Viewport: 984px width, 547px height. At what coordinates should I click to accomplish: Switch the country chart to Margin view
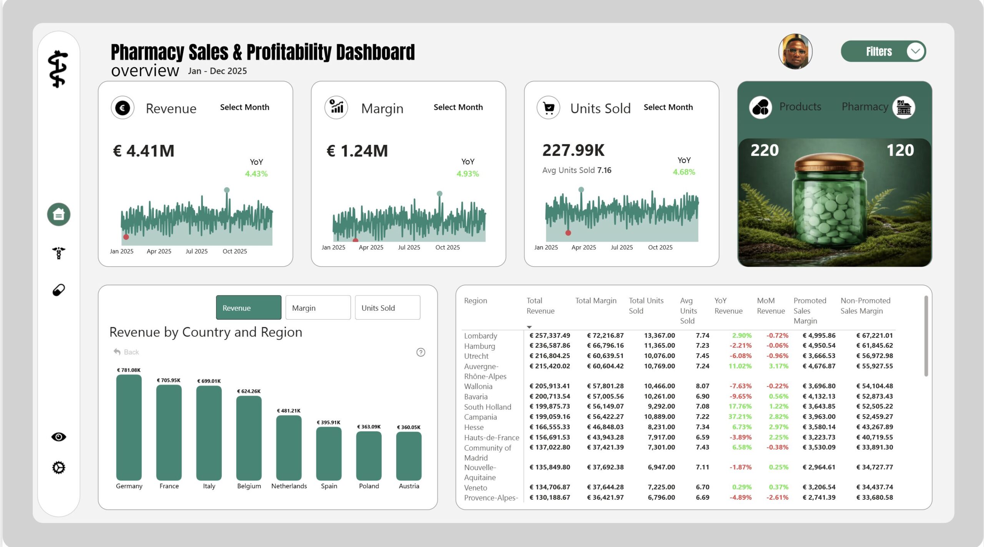pyautogui.click(x=317, y=307)
